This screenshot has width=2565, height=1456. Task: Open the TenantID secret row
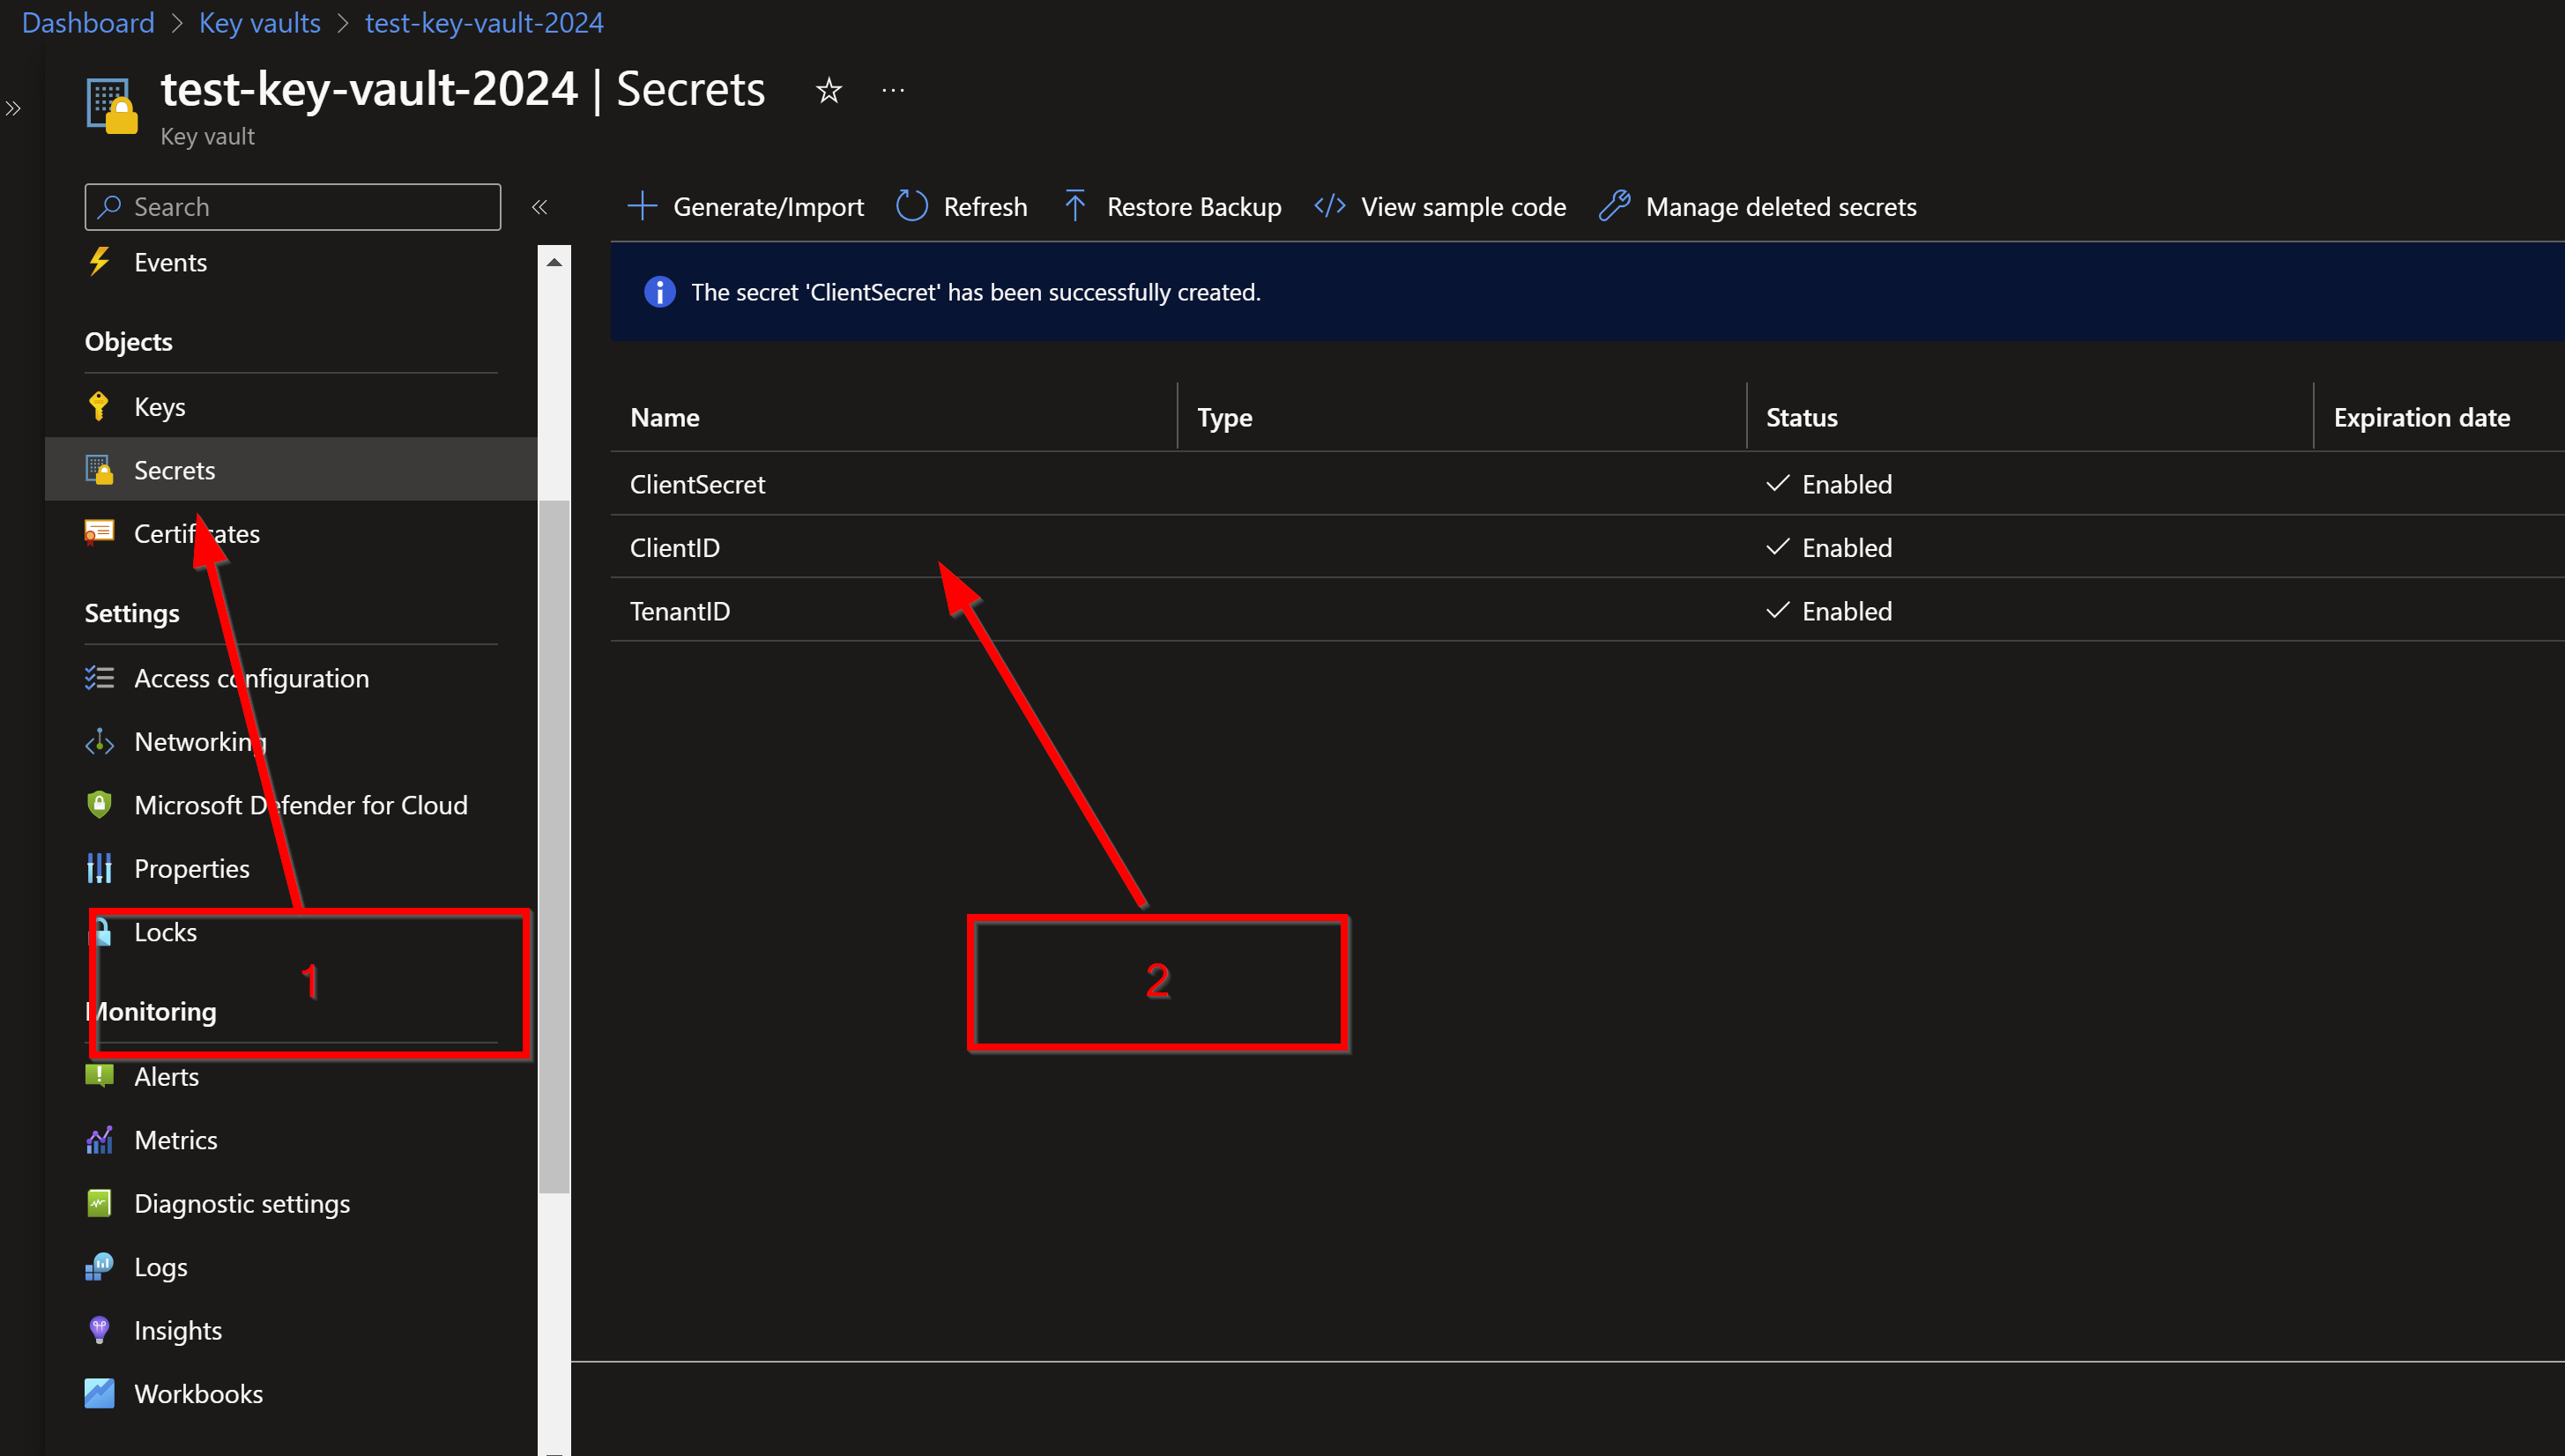1587,611
